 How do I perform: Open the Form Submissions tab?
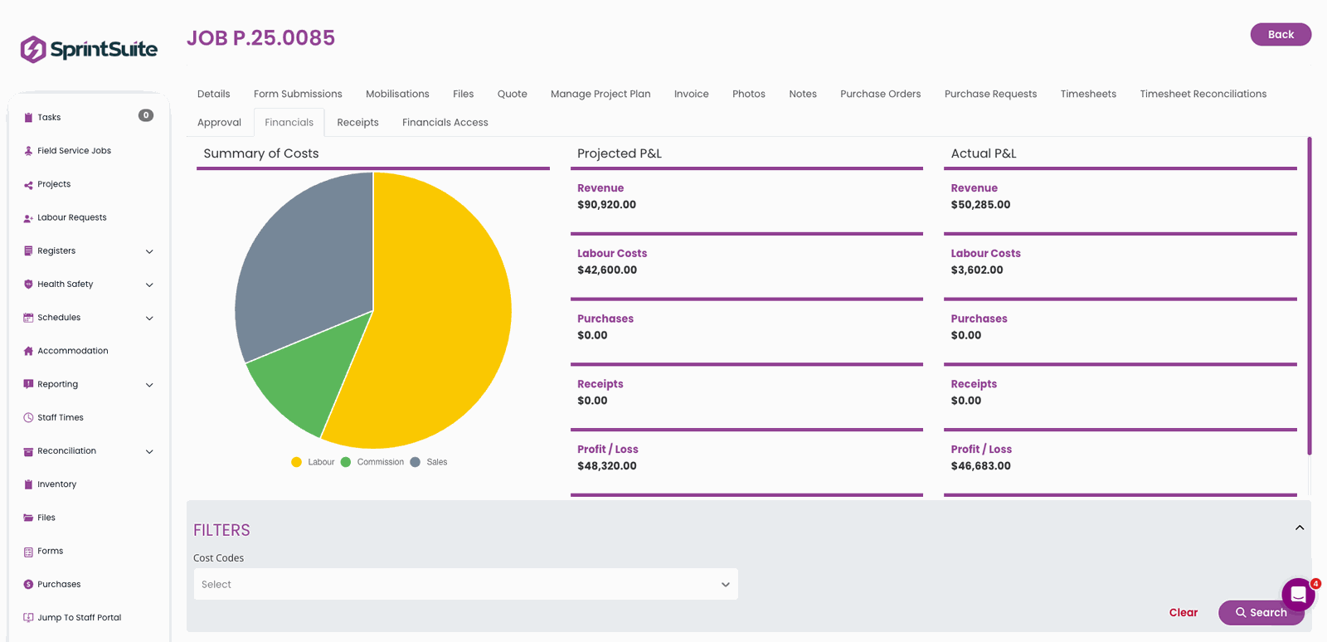[x=298, y=94]
